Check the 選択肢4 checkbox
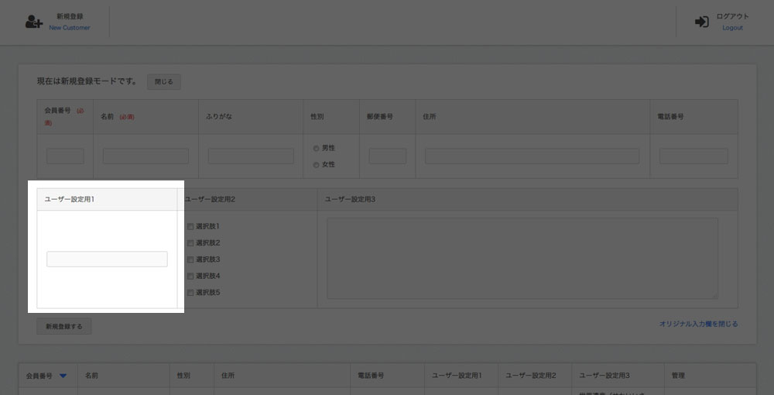The image size is (774, 395). tap(190, 276)
